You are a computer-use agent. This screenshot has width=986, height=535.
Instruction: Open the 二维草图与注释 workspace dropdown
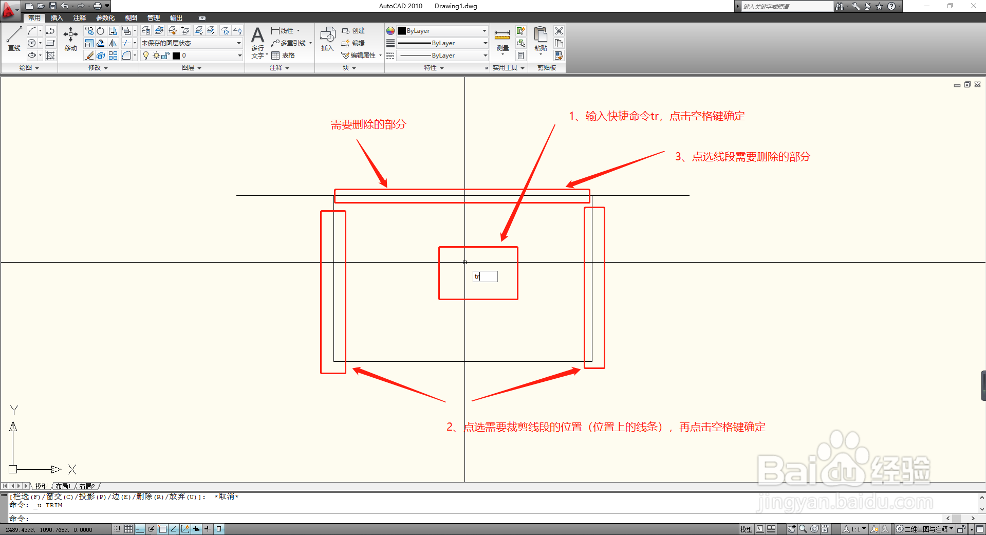coord(925,529)
